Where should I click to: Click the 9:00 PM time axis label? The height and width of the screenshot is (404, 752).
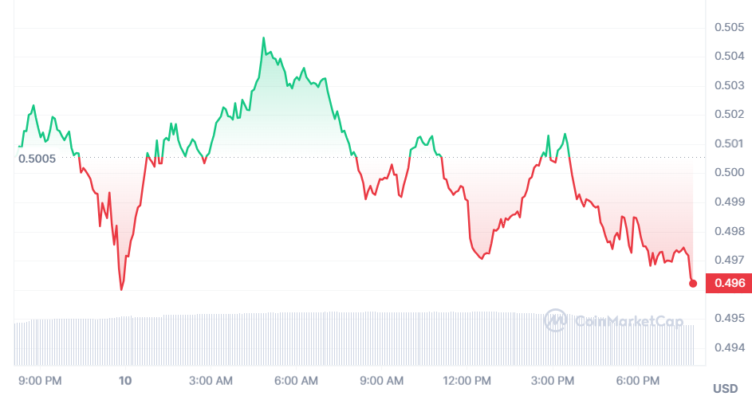[40, 381]
